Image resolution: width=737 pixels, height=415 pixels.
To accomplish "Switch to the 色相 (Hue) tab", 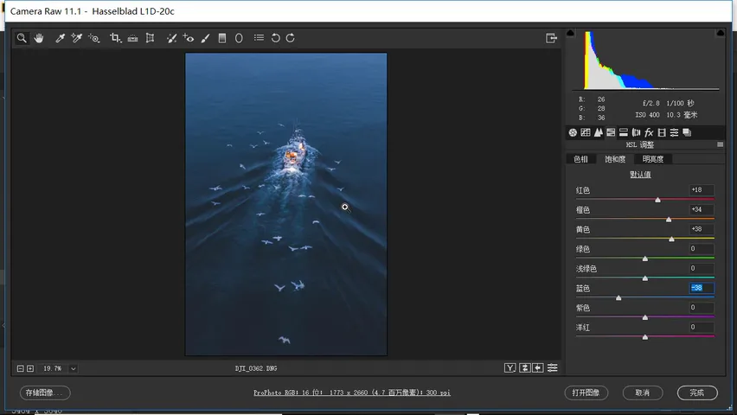I will click(x=581, y=159).
